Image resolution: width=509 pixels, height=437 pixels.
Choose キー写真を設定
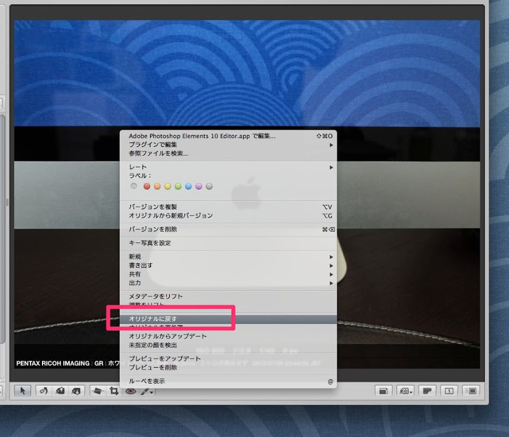click(228, 243)
